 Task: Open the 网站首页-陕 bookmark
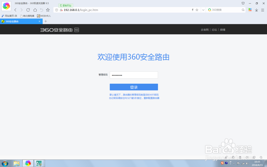(x=9, y=16)
